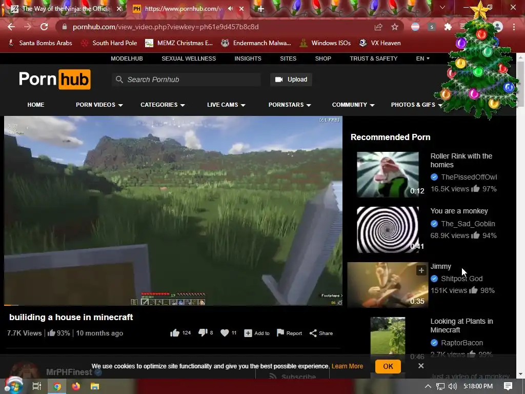Image resolution: width=525 pixels, height=394 pixels.
Task: Open the network tray icon
Action: point(440,386)
